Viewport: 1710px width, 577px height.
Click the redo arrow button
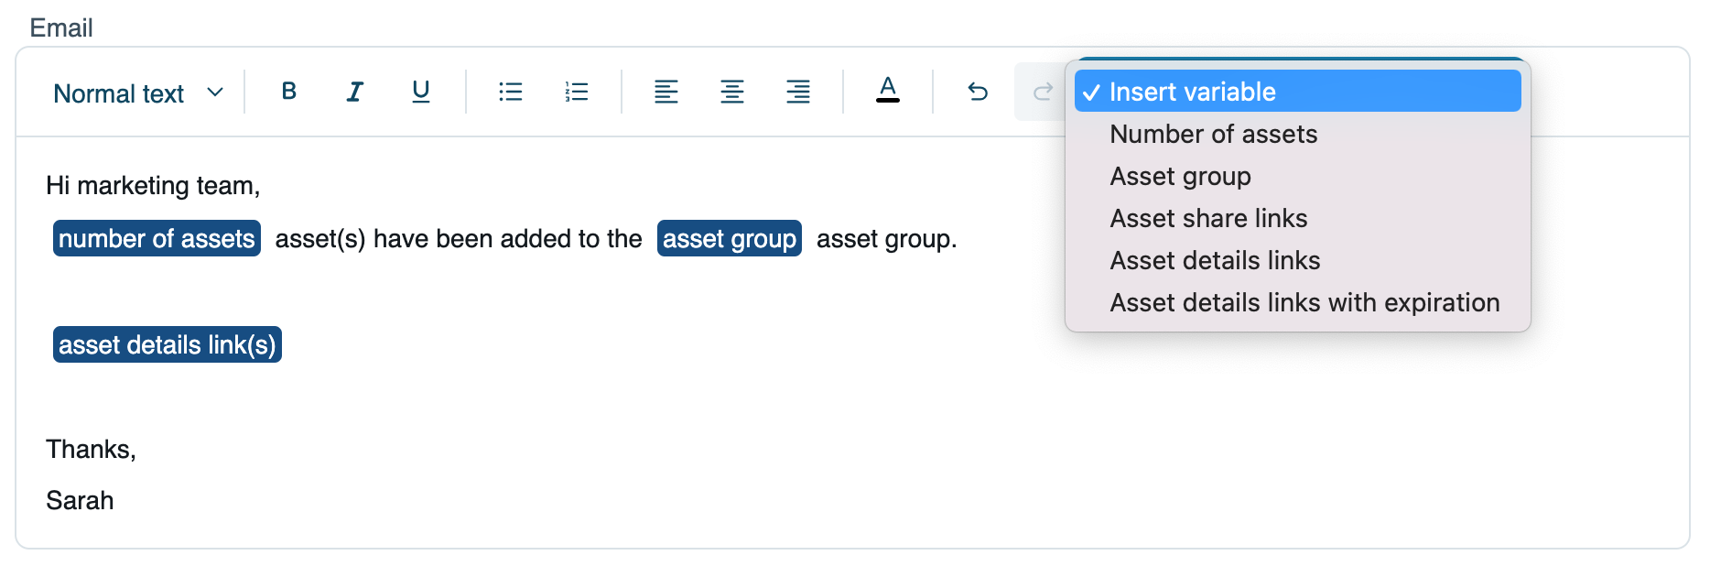[1042, 92]
